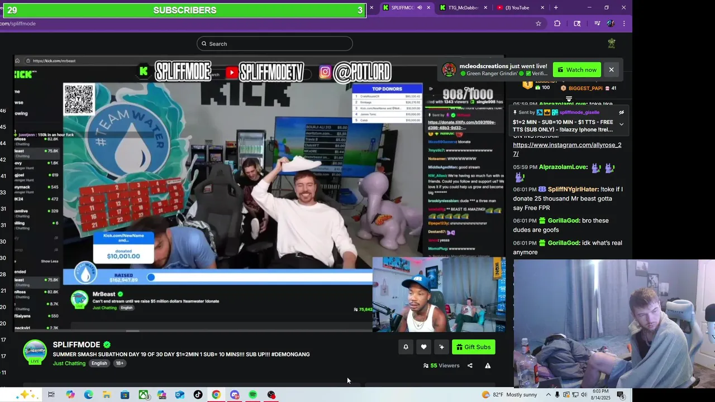Hide the pinned message eye icon
This screenshot has width=715, height=402.
point(621,112)
